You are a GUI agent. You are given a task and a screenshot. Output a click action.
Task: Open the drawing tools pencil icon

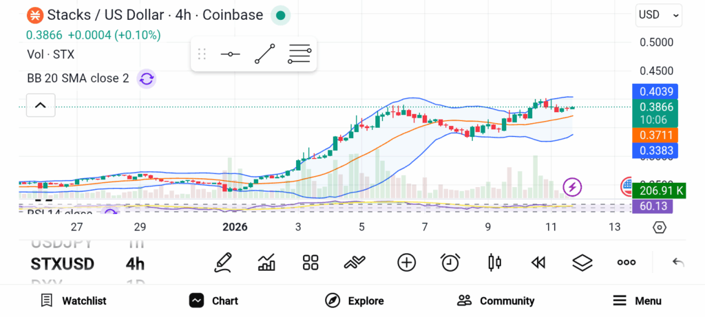223,262
